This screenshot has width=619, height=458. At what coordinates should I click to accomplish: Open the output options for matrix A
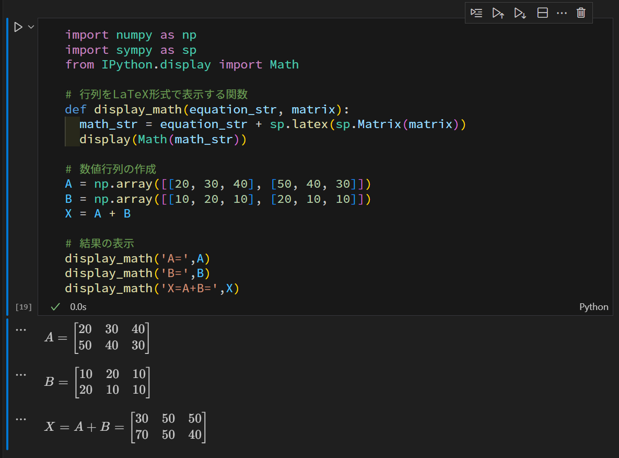21,330
